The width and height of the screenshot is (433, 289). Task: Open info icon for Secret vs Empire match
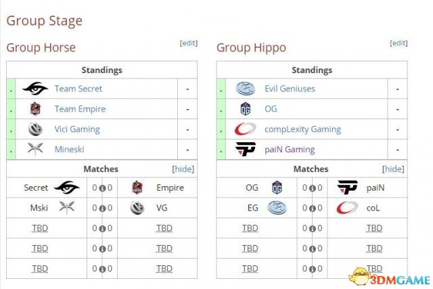tap(102, 188)
